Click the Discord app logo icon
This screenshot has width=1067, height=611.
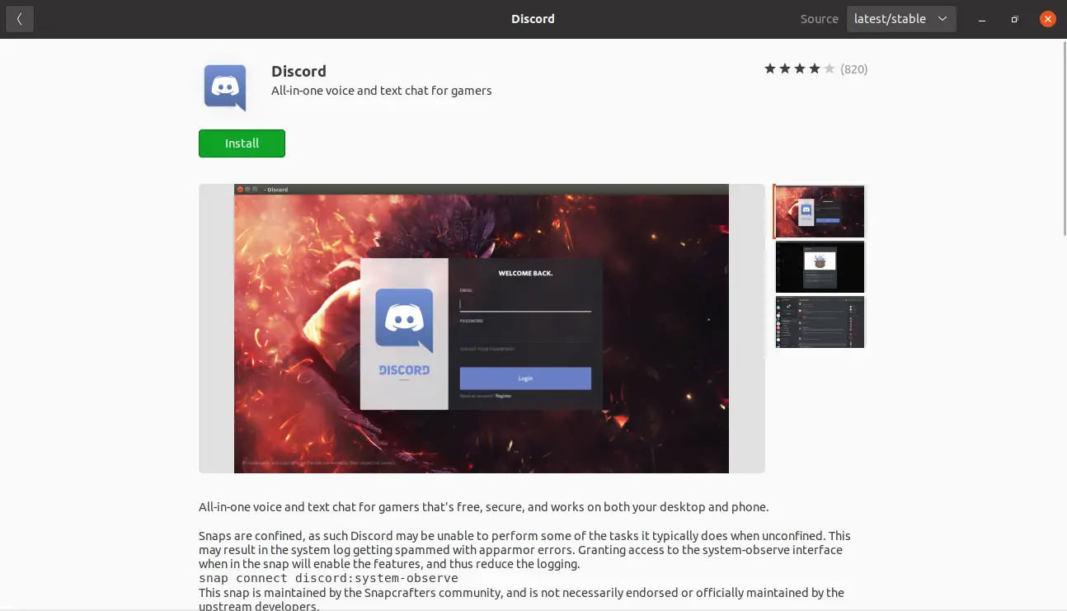tap(225, 87)
